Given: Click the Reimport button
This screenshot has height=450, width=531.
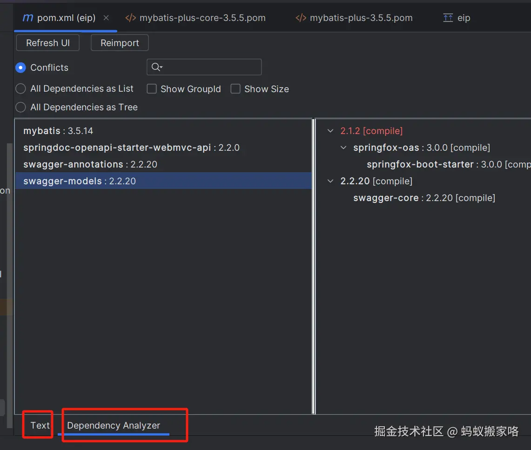Looking at the screenshot, I should [x=120, y=43].
